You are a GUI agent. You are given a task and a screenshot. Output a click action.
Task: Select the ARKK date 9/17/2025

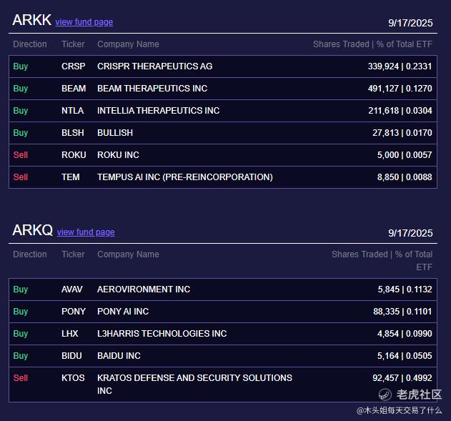click(410, 23)
